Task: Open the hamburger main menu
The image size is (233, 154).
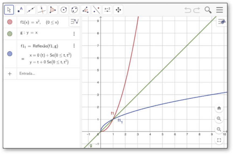Action: [x=220, y=10]
